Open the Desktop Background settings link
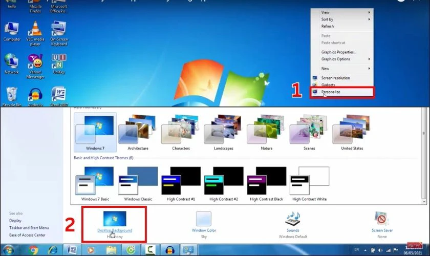The image size is (430, 256). (x=115, y=230)
